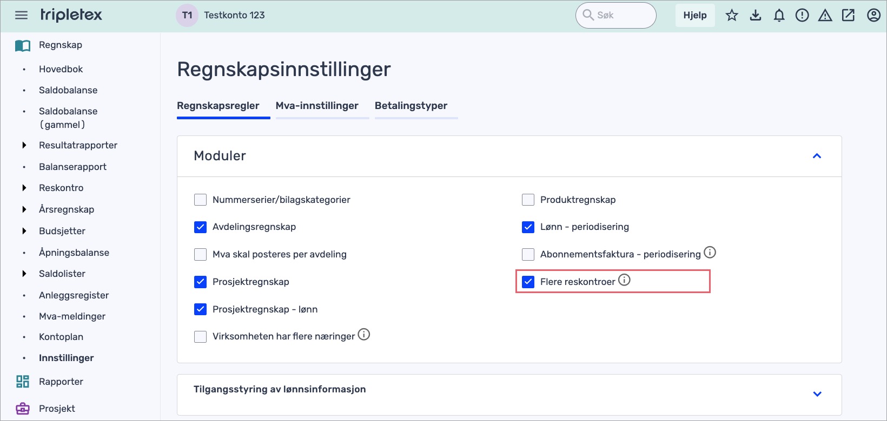This screenshot has height=421, width=887.
Task: Click the T1 account avatar
Action: [187, 15]
